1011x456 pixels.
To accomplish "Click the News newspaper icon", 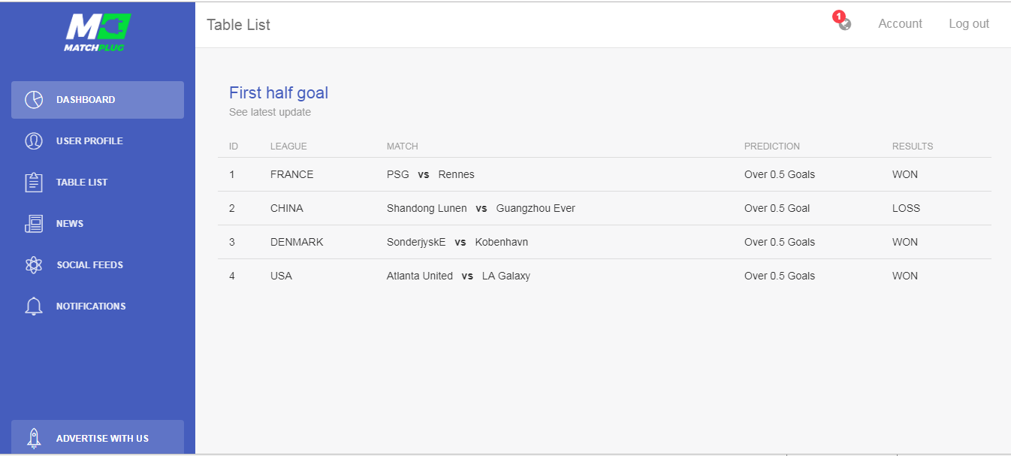I will tap(34, 224).
